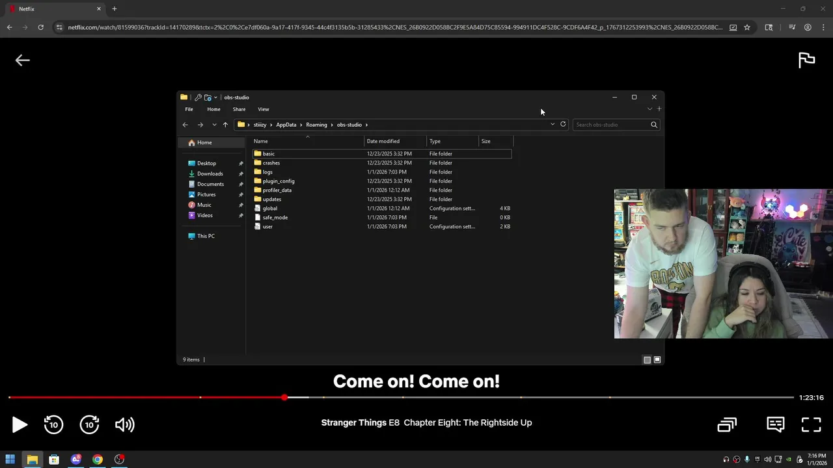Switch to large icons view in status bar
This screenshot has height=468, width=833.
click(x=657, y=360)
